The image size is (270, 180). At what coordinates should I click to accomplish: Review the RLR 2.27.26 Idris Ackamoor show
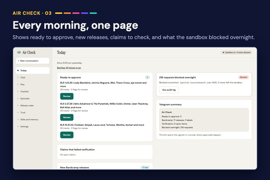pyautogui.click(x=67, y=117)
